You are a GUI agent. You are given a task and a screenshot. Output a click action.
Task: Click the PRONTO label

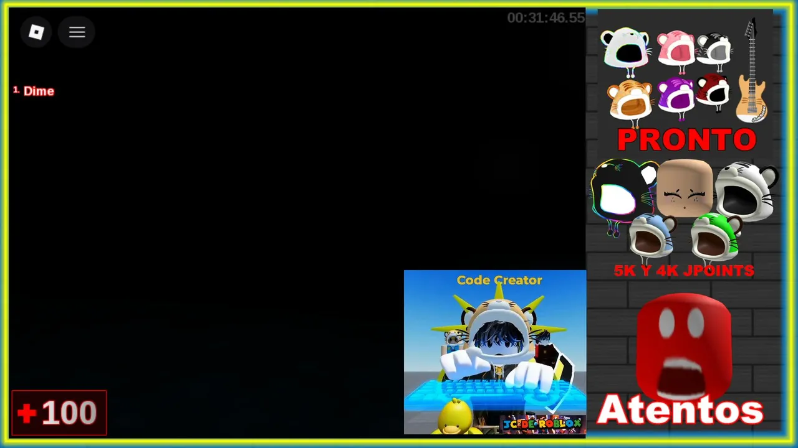coord(686,140)
